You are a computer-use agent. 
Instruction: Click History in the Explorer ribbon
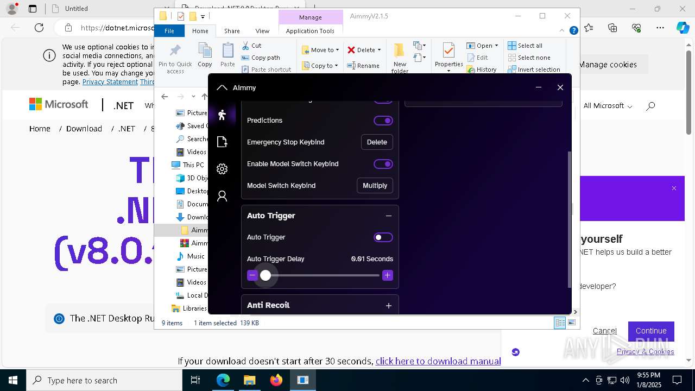482,70
